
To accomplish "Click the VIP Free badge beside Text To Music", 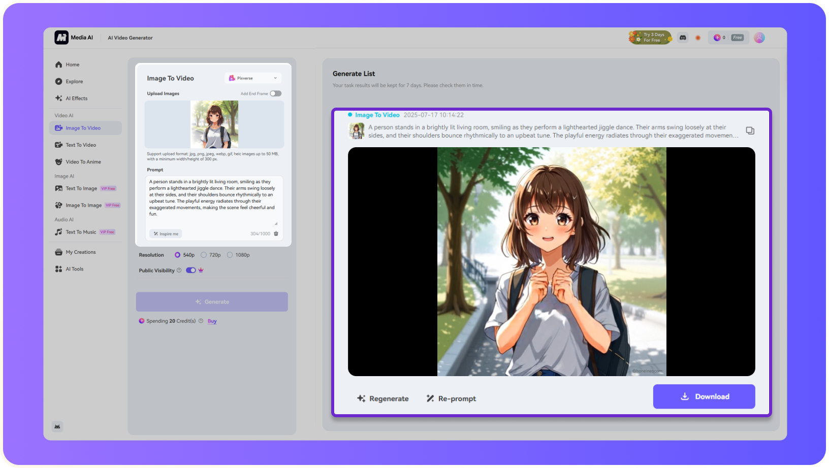I will 107,232.
